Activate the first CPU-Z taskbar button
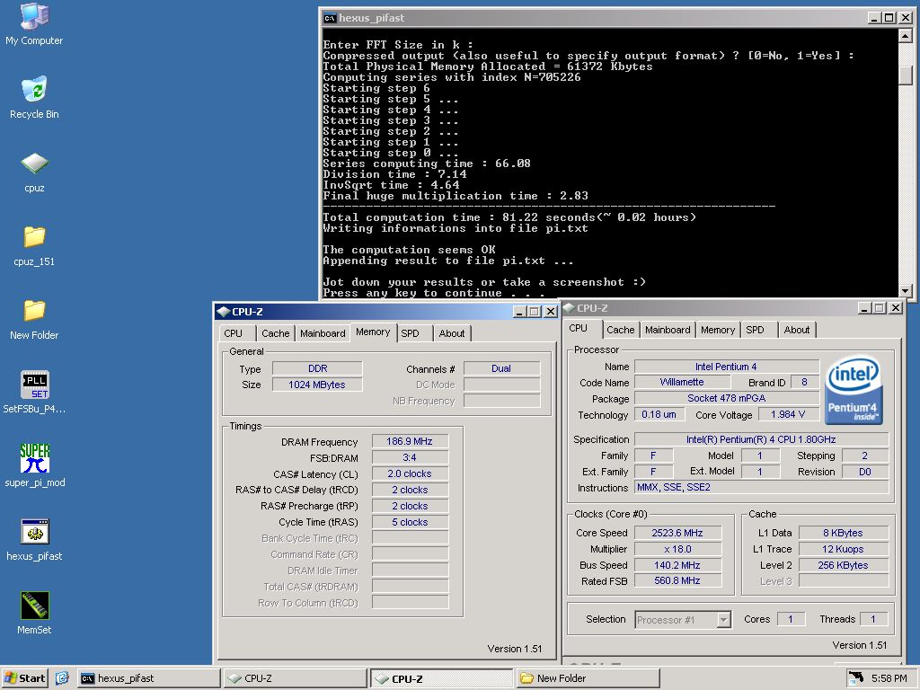This screenshot has width=920, height=690. pyautogui.click(x=295, y=678)
